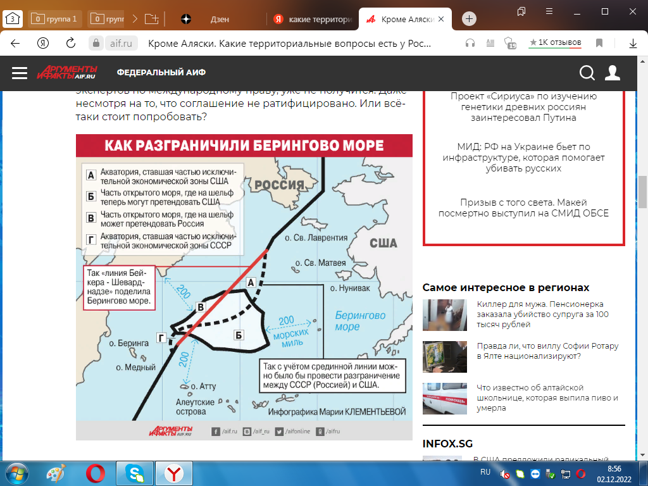Open the Sofia Rotaru villa article
Viewport: 648px width, 486px height.
(547, 351)
